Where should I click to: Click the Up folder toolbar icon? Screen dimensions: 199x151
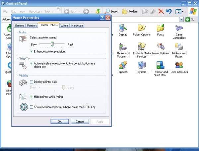pyautogui.click(x=98, y=11)
